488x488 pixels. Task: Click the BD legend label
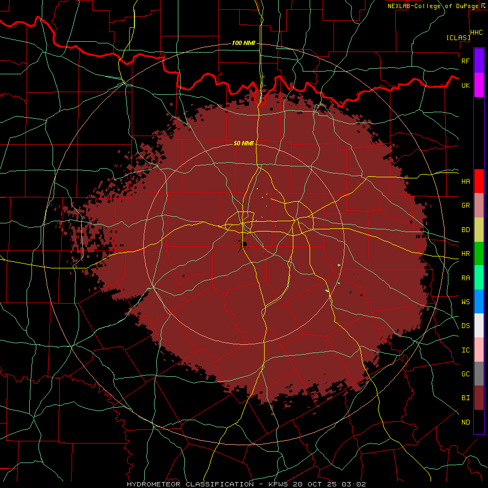tap(466, 229)
